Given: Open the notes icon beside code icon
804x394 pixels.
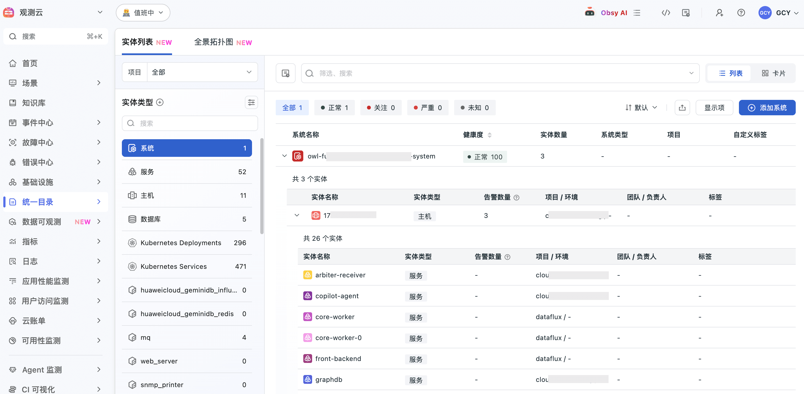Looking at the screenshot, I should click(686, 13).
